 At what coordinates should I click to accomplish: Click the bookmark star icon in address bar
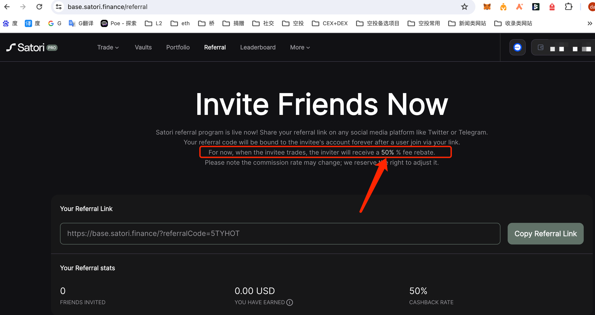[x=464, y=7]
